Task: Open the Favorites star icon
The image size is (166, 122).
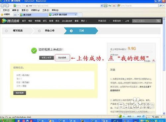Action: tap(2, 15)
